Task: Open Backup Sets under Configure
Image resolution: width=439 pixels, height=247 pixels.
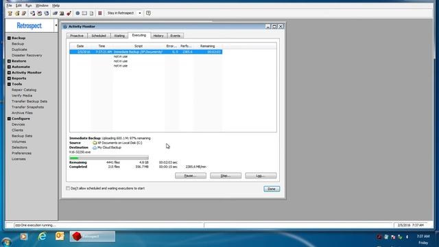Action: [x=22, y=136]
